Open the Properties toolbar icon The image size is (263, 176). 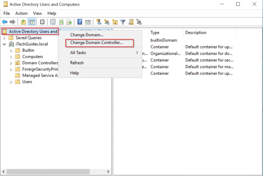(53, 22)
